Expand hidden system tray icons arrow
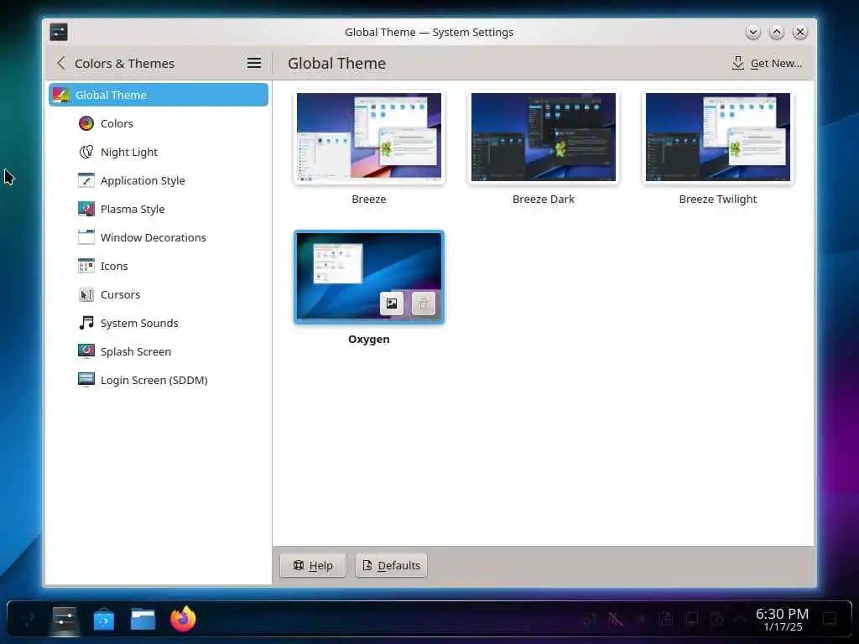This screenshot has height=644, width=859. click(x=740, y=620)
